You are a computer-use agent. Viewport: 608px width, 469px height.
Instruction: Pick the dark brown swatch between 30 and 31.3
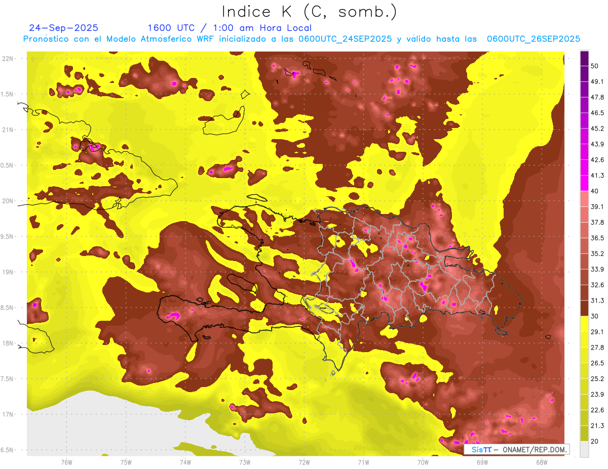pyautogui.click(x=585, y=309)
